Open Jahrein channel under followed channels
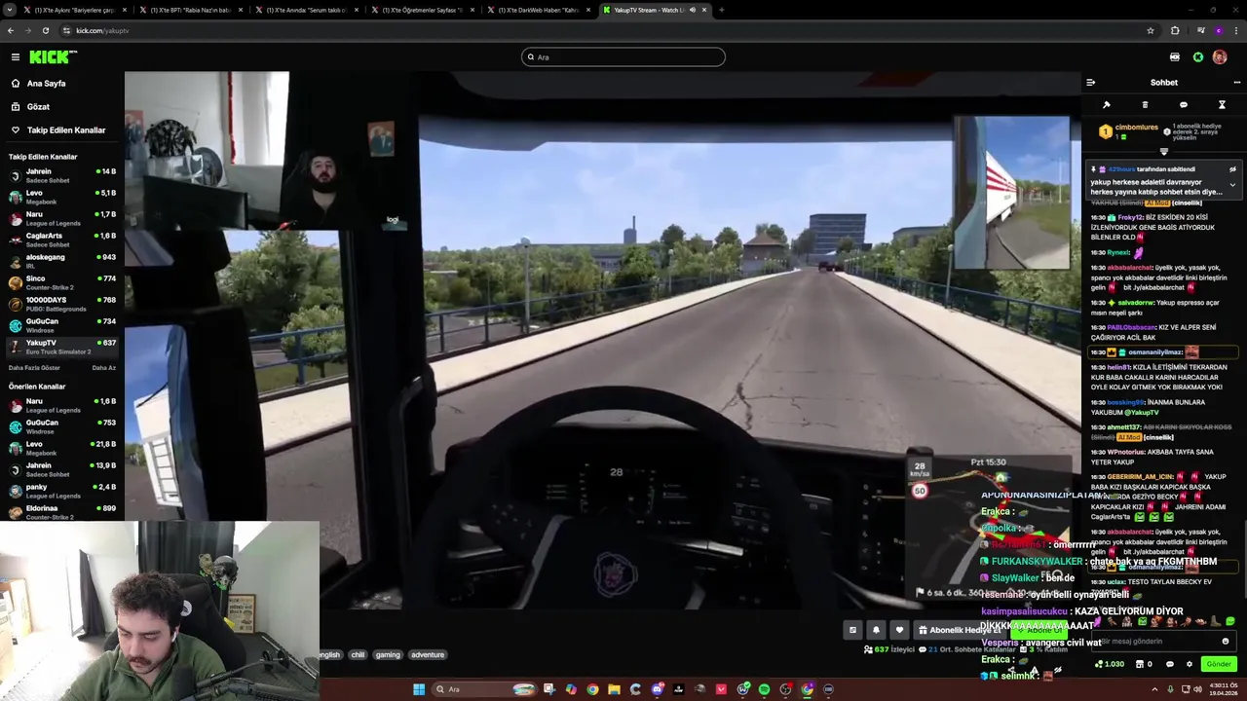The width and height of the screenshot is (1247, 701). tap(62, 175)
